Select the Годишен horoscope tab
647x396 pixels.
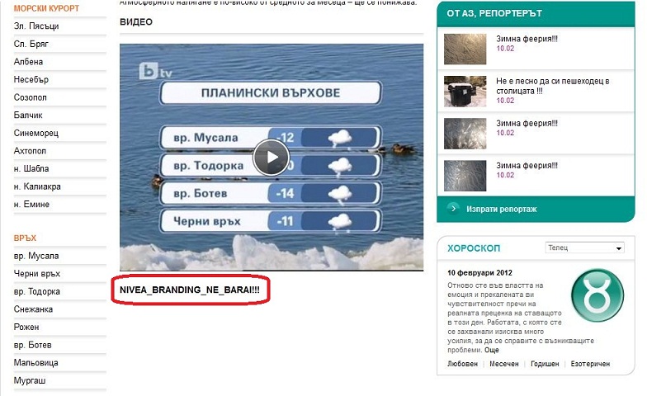coord(546,364)
